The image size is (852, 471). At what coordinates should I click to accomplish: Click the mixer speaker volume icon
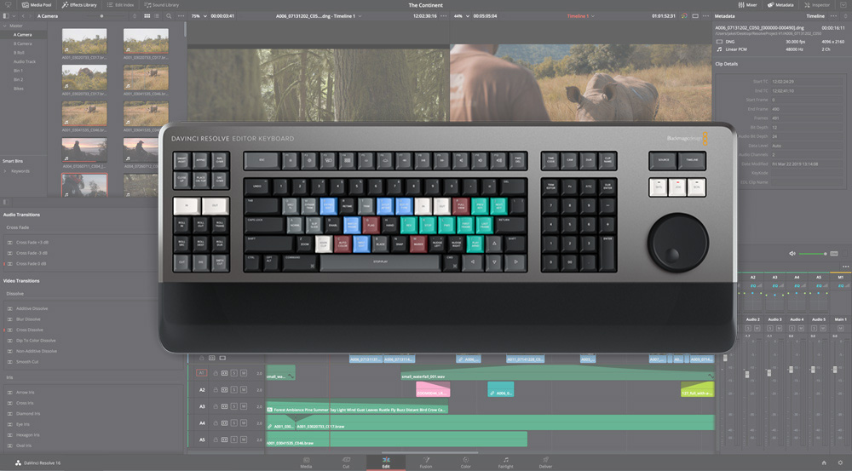(x=792, y=254)
